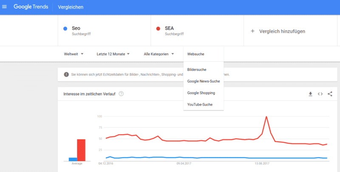Click the Suchbegriff label under Seo
The height and width of the screenshot is (172, 340).
81,34
